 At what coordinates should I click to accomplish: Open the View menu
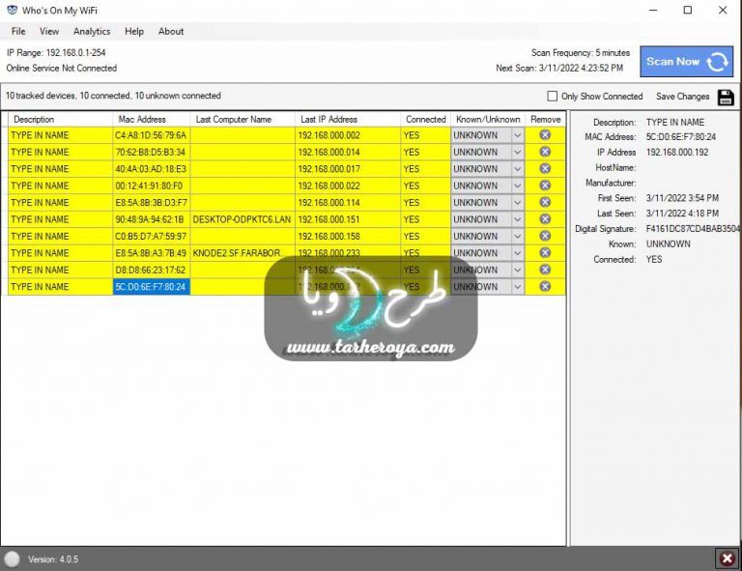49,31
